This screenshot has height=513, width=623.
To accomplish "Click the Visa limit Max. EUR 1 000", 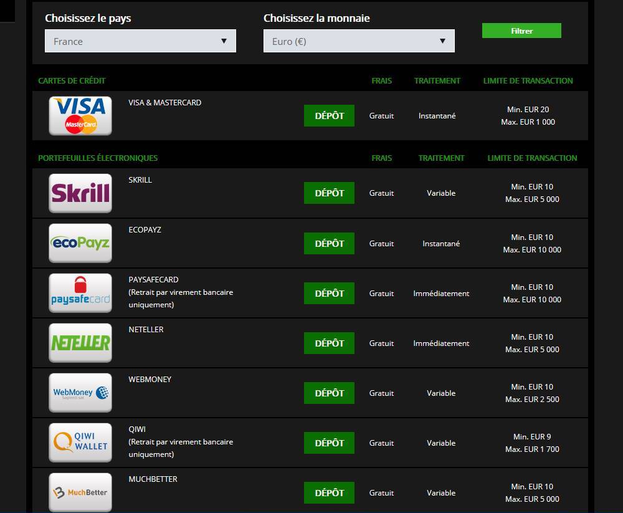I will [x=528, y=122].
